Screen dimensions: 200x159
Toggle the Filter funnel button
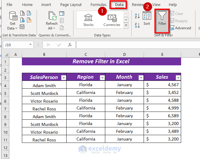(x=162, y=20)
